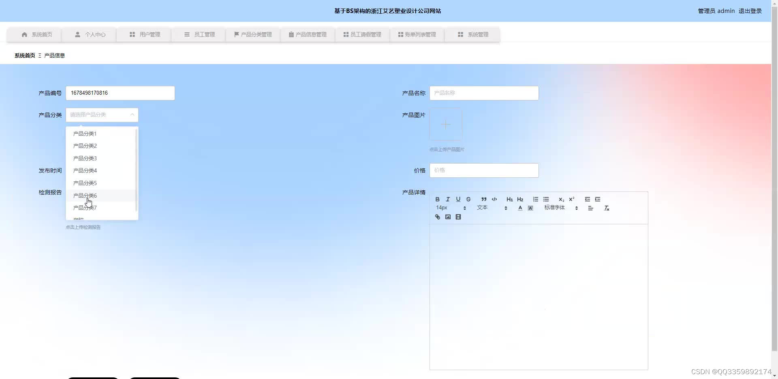Click the category dropdown list scrollbar
Viewport: 778px width, 379px height.
pos(137,170)
